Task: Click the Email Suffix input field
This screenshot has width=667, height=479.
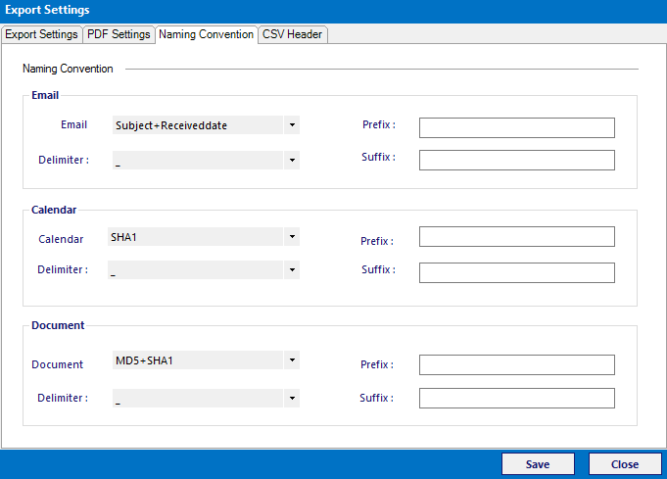Action: (517, 160)
